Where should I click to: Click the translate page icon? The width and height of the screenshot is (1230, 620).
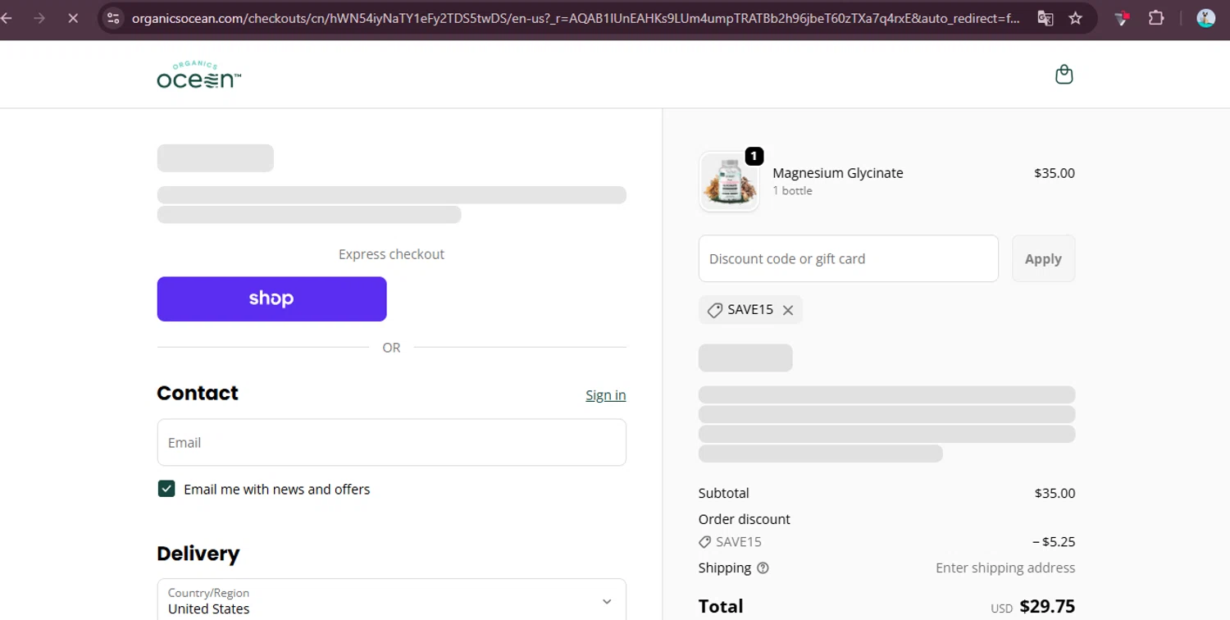click(x=1045, y=18)
